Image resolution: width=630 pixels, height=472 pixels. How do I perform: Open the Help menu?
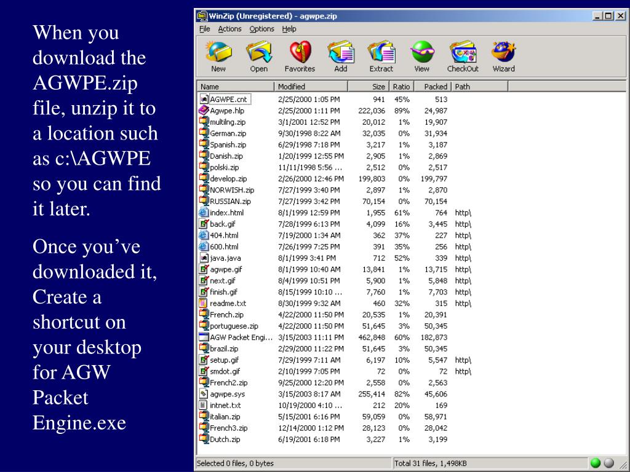(289, 29)
